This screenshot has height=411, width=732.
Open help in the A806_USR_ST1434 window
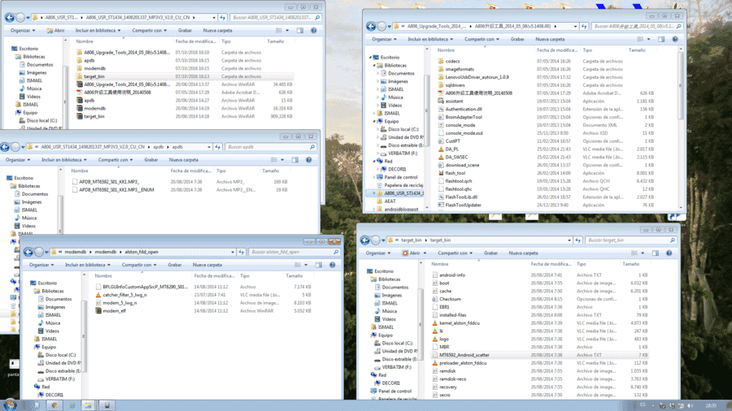(314, 31)
